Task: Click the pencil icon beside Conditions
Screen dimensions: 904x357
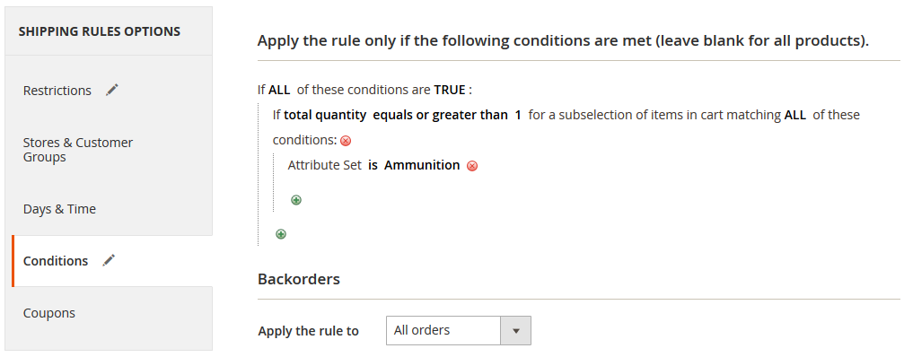Action: (x=109, y=260)
